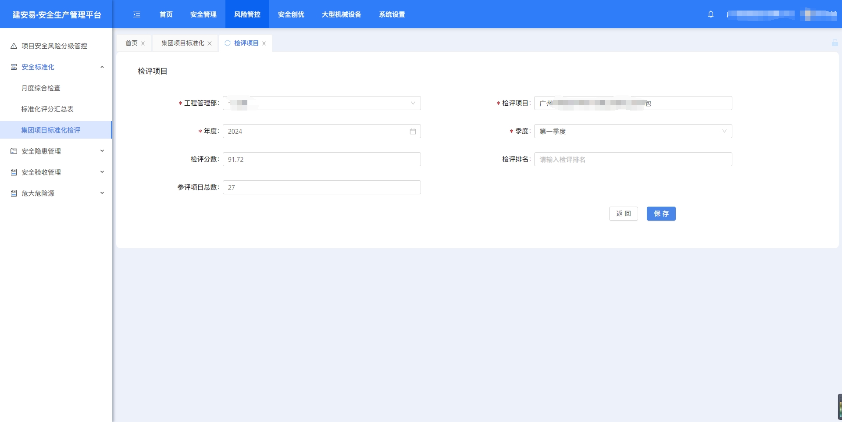Open the notification bell

[711, 14]
